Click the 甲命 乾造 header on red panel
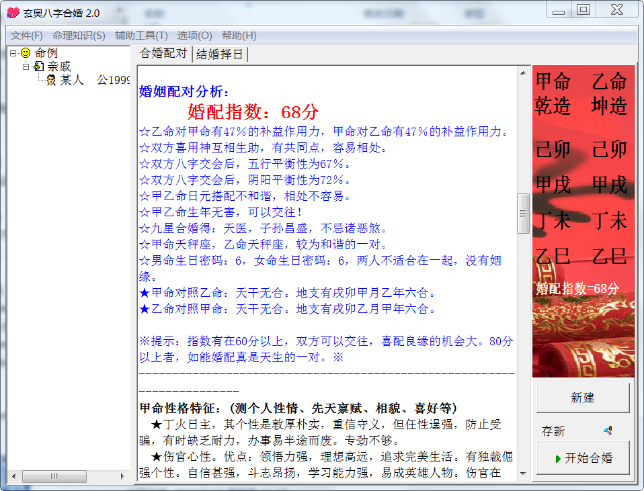 pyautogui.click(x=553, y=93)
